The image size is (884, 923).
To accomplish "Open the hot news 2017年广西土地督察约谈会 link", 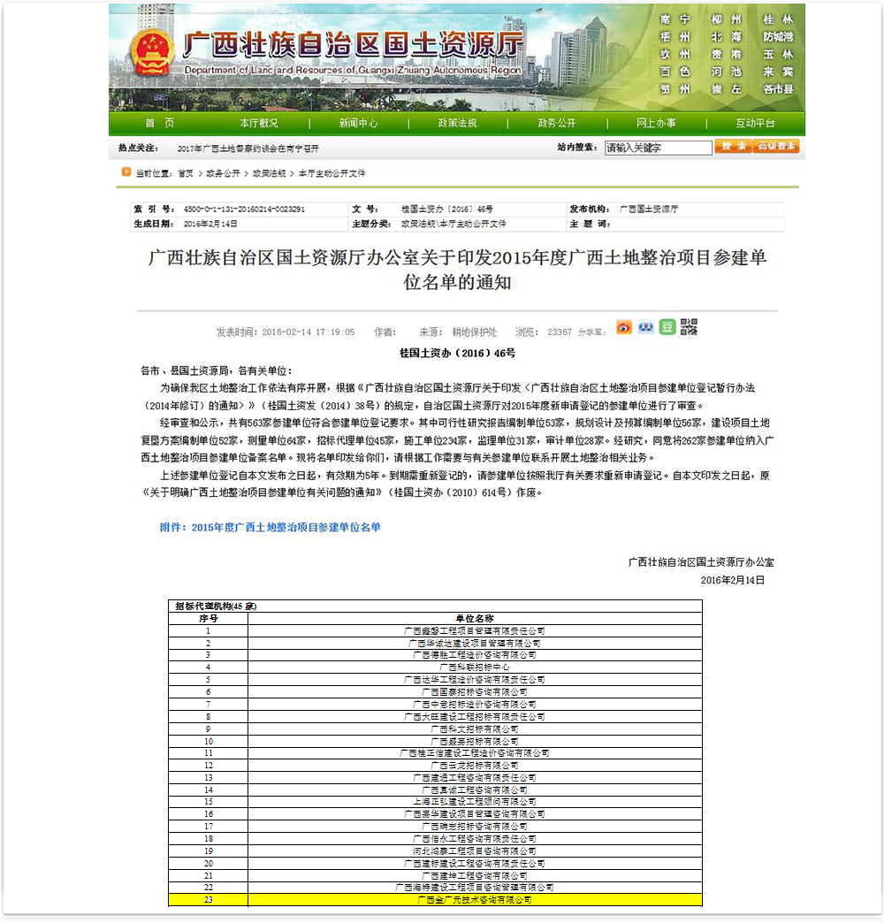I will [x=248, y=149].
